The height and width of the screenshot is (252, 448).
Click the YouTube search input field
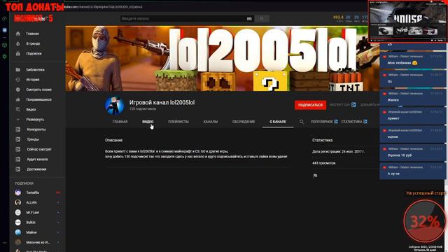[183, 19]
